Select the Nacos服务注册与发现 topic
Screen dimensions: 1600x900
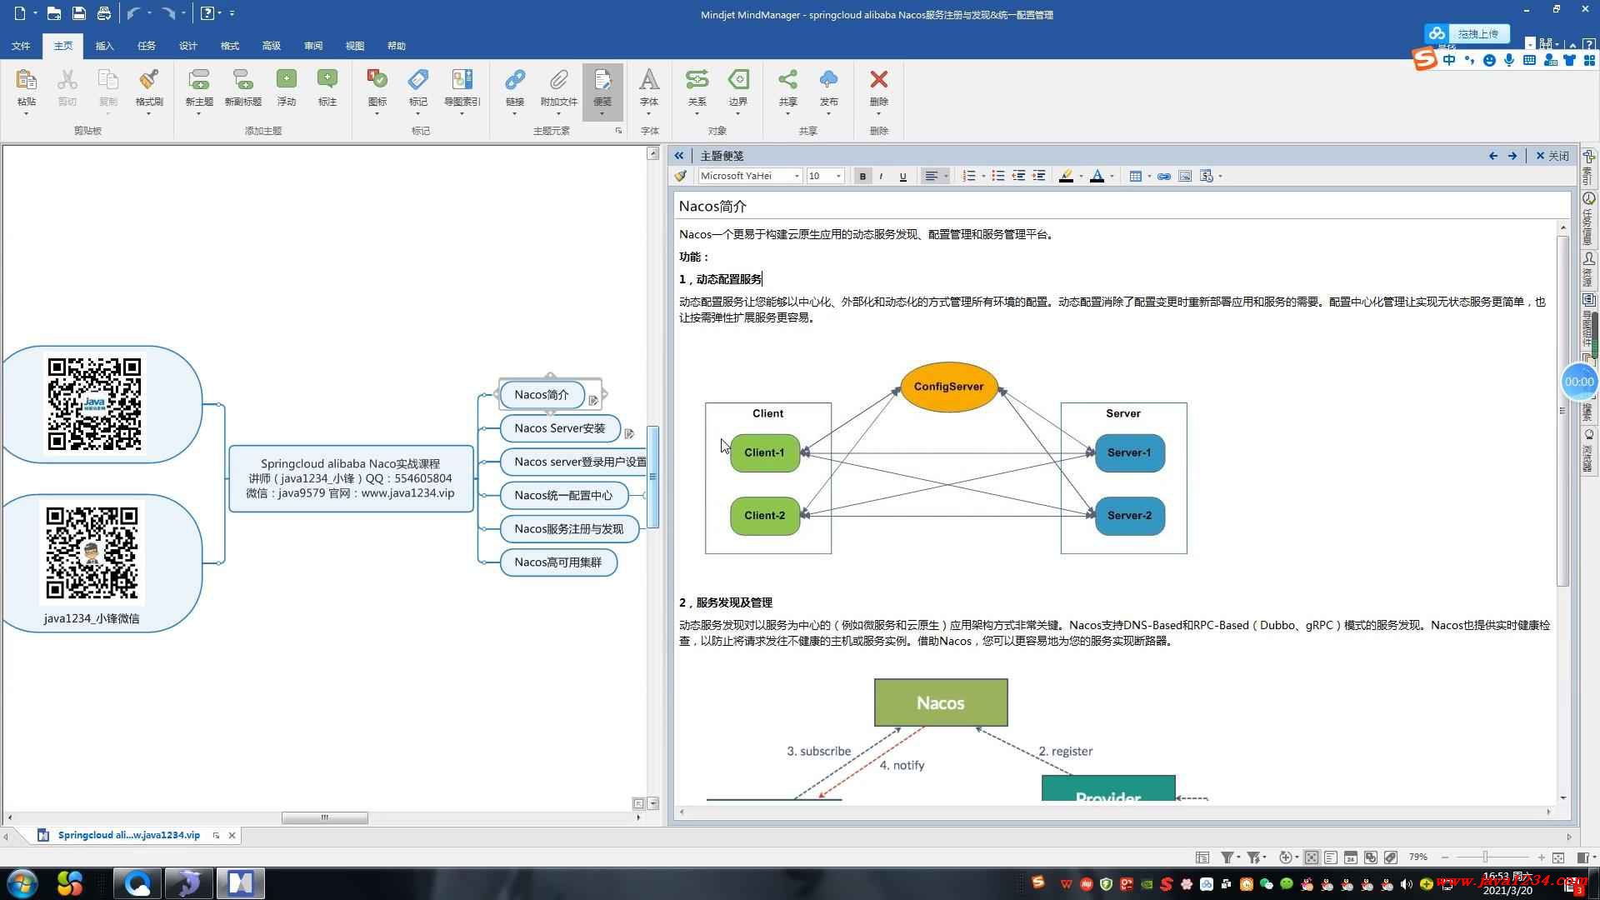[x=569, y=528]
